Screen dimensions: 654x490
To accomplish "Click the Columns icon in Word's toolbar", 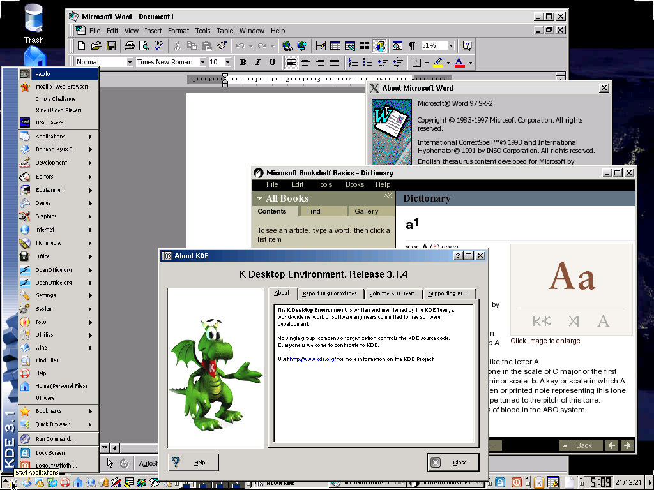I will pyautogui.click(x=364, y=46).
